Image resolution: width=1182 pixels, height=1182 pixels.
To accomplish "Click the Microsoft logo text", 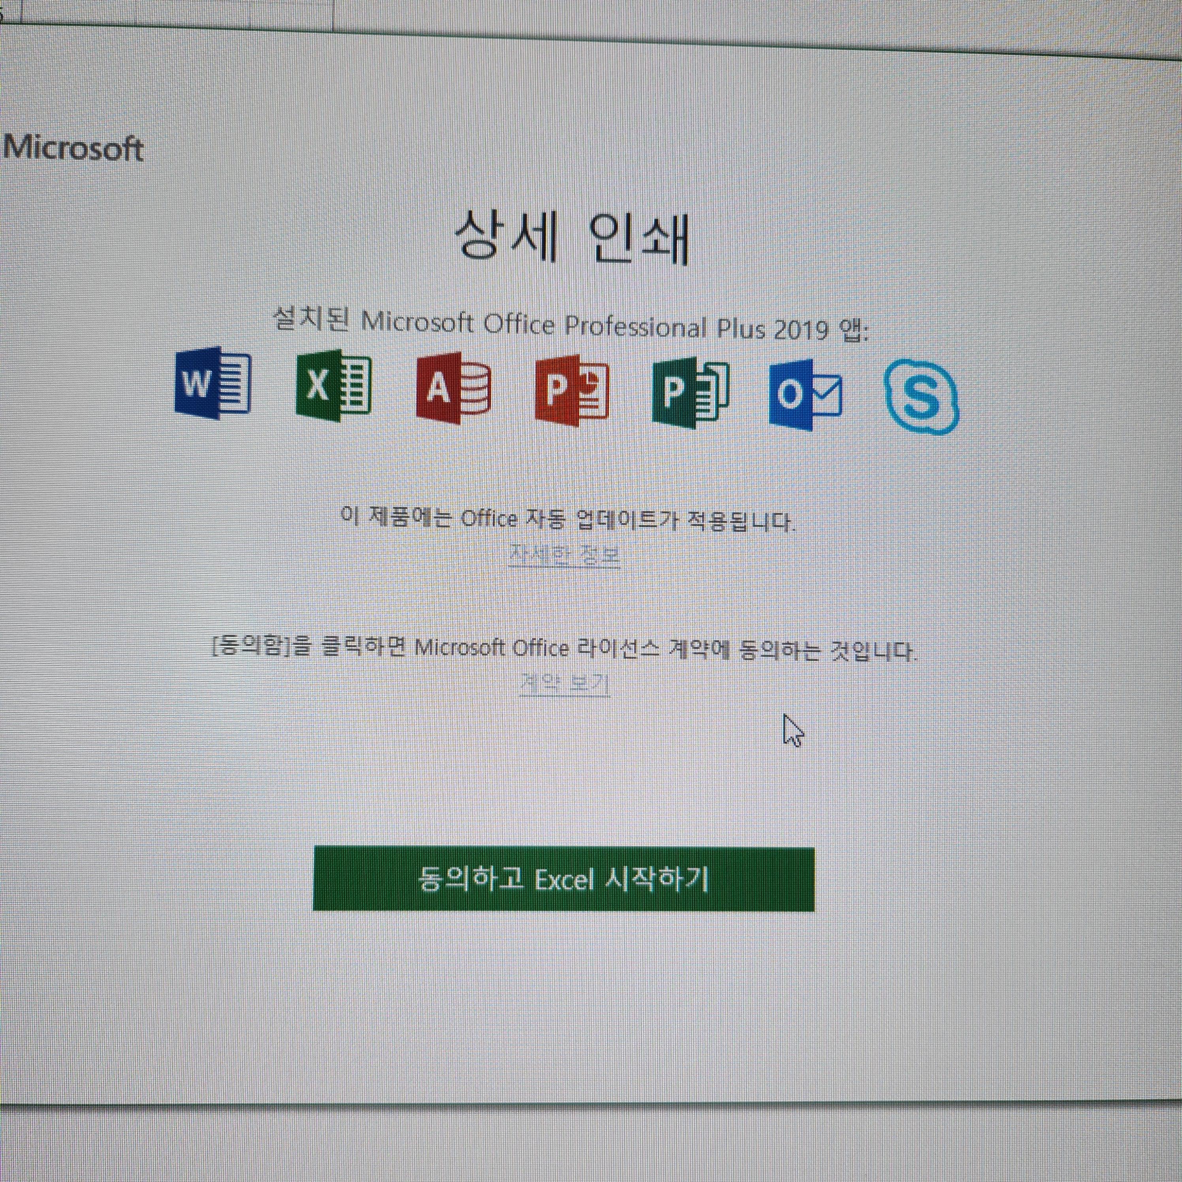I will coord(73,148).
